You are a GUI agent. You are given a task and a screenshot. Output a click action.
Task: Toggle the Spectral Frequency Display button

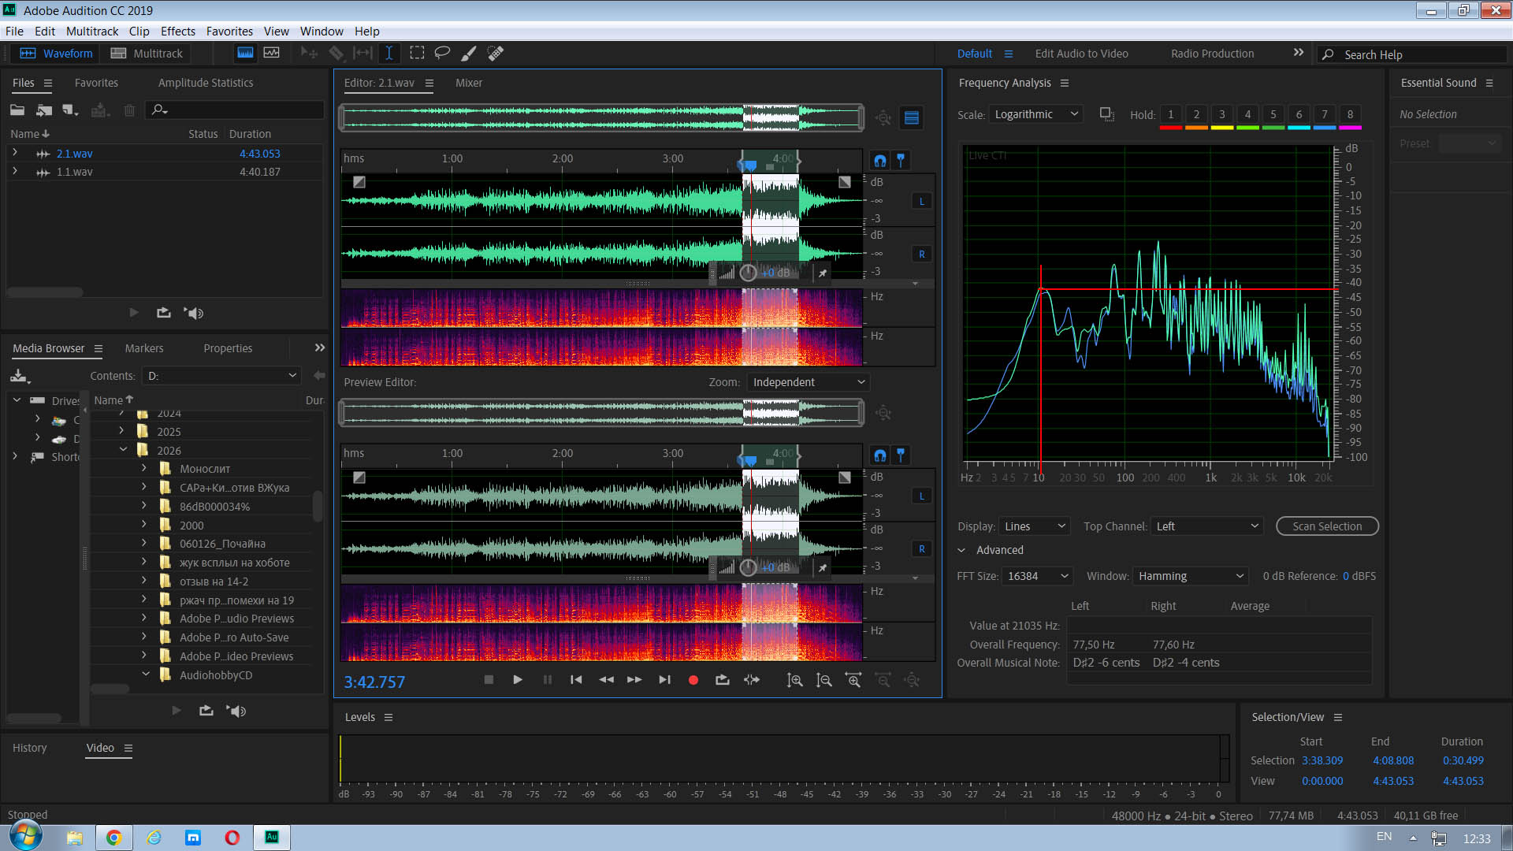[245, 53]
